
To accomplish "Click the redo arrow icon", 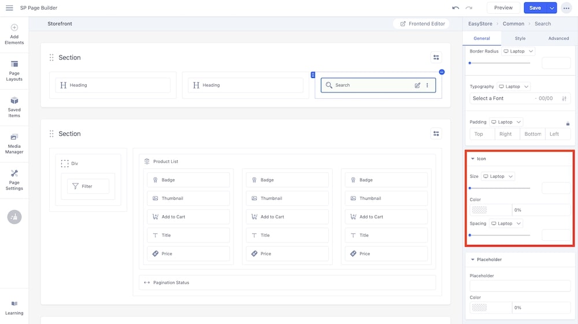I will (469, 8).
